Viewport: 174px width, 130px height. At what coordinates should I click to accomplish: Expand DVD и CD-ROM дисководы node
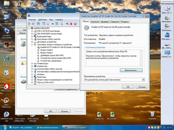click(x=32, y=31)
